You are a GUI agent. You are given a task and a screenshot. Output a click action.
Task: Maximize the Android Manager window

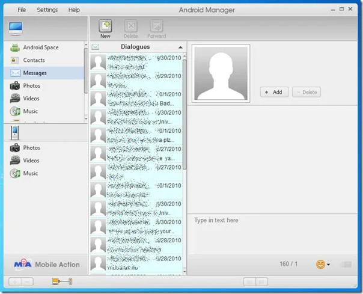tap(341, 9)
